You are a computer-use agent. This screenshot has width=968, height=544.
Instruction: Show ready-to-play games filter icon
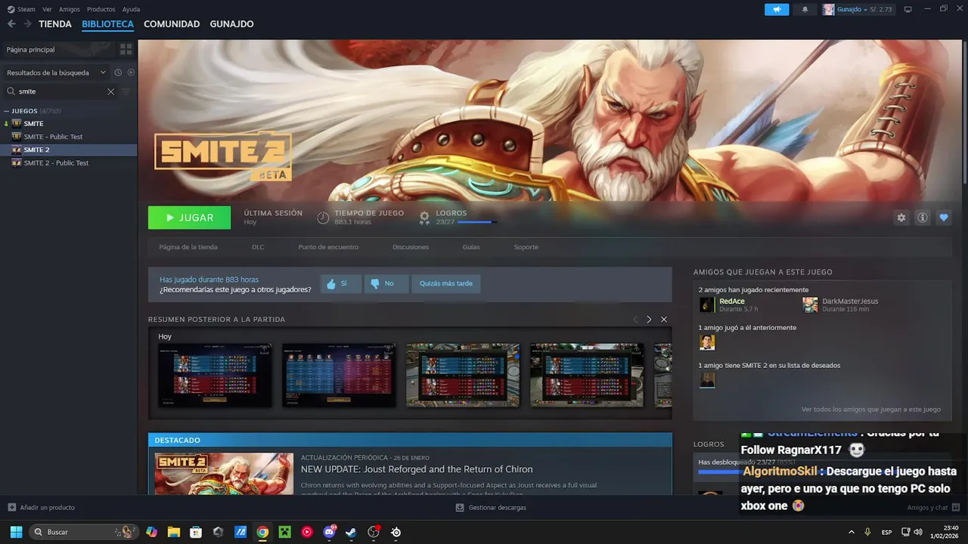click(131, 73)
